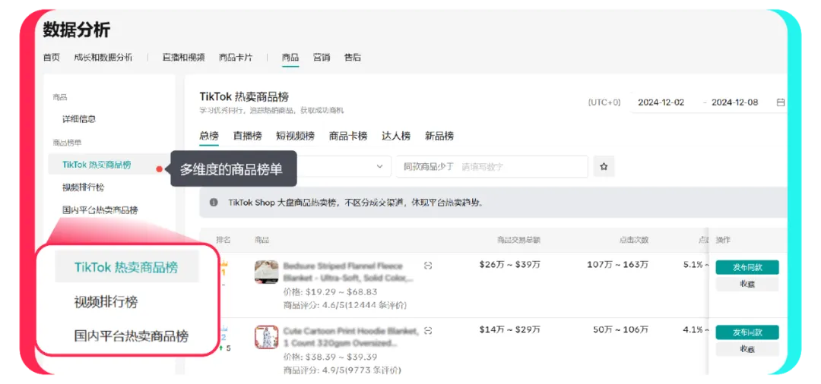The width and height of the screenshot is (821, 384).
Task: Open the Bedsure blanket product thumbnail
Action: point(267,272)
